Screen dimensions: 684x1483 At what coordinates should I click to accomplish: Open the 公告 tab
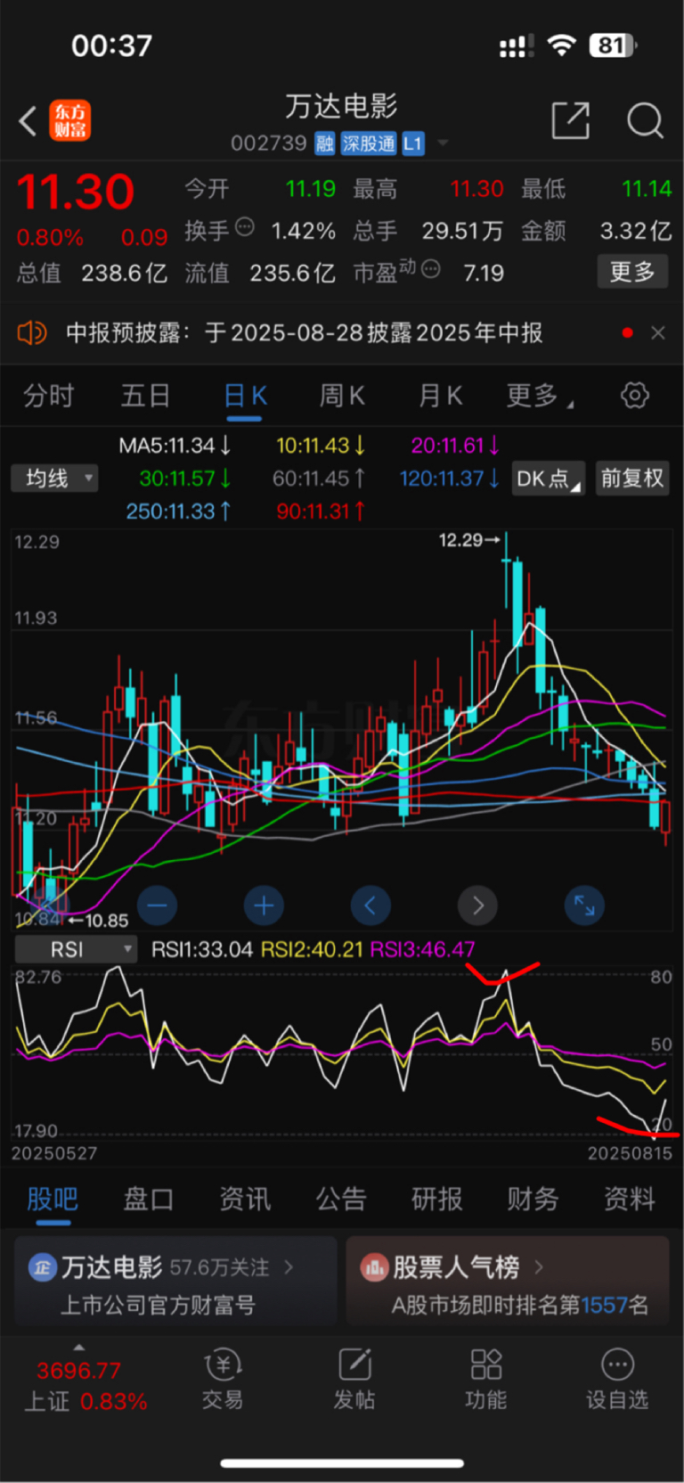click(341, 1200)
